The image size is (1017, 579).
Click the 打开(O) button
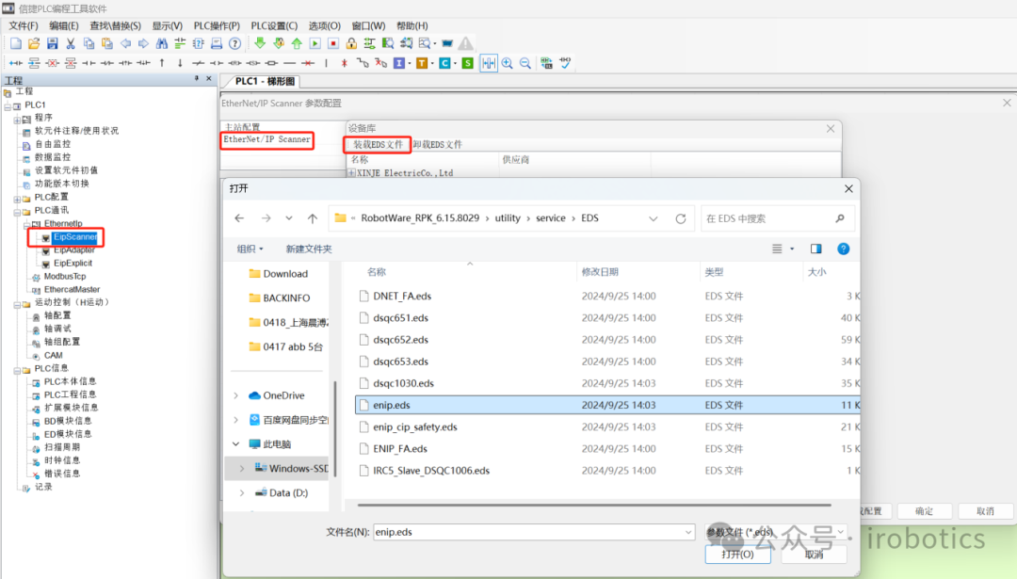(x=737, y=555)
